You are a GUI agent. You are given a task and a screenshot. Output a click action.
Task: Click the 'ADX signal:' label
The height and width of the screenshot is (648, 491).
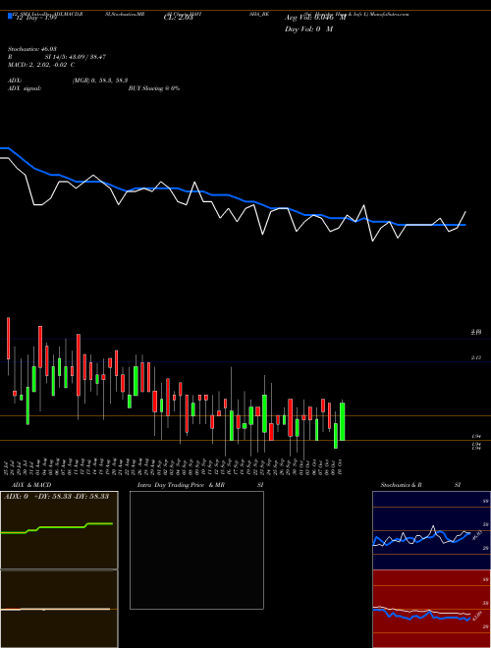coord(25,88)
